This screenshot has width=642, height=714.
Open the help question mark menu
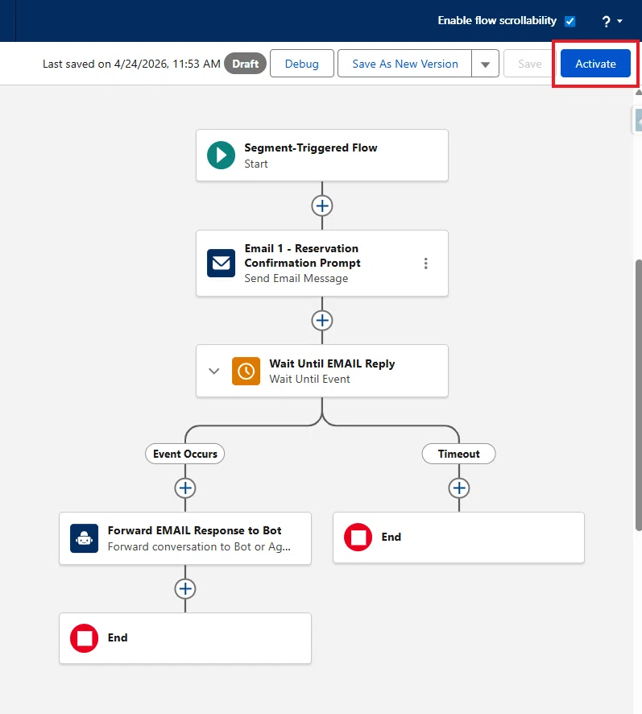pos(606,22)
